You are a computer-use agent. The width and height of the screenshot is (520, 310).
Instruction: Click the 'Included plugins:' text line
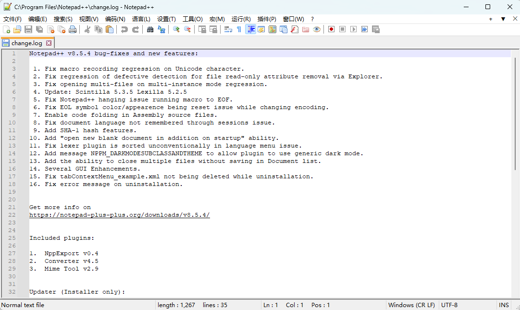click(x=62, y=238)
